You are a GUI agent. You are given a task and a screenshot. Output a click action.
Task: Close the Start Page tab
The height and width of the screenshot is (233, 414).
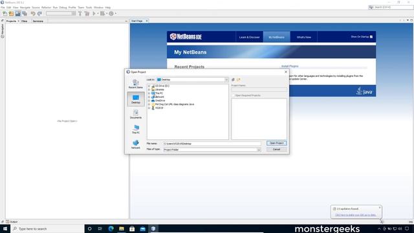tap(147, 21)
